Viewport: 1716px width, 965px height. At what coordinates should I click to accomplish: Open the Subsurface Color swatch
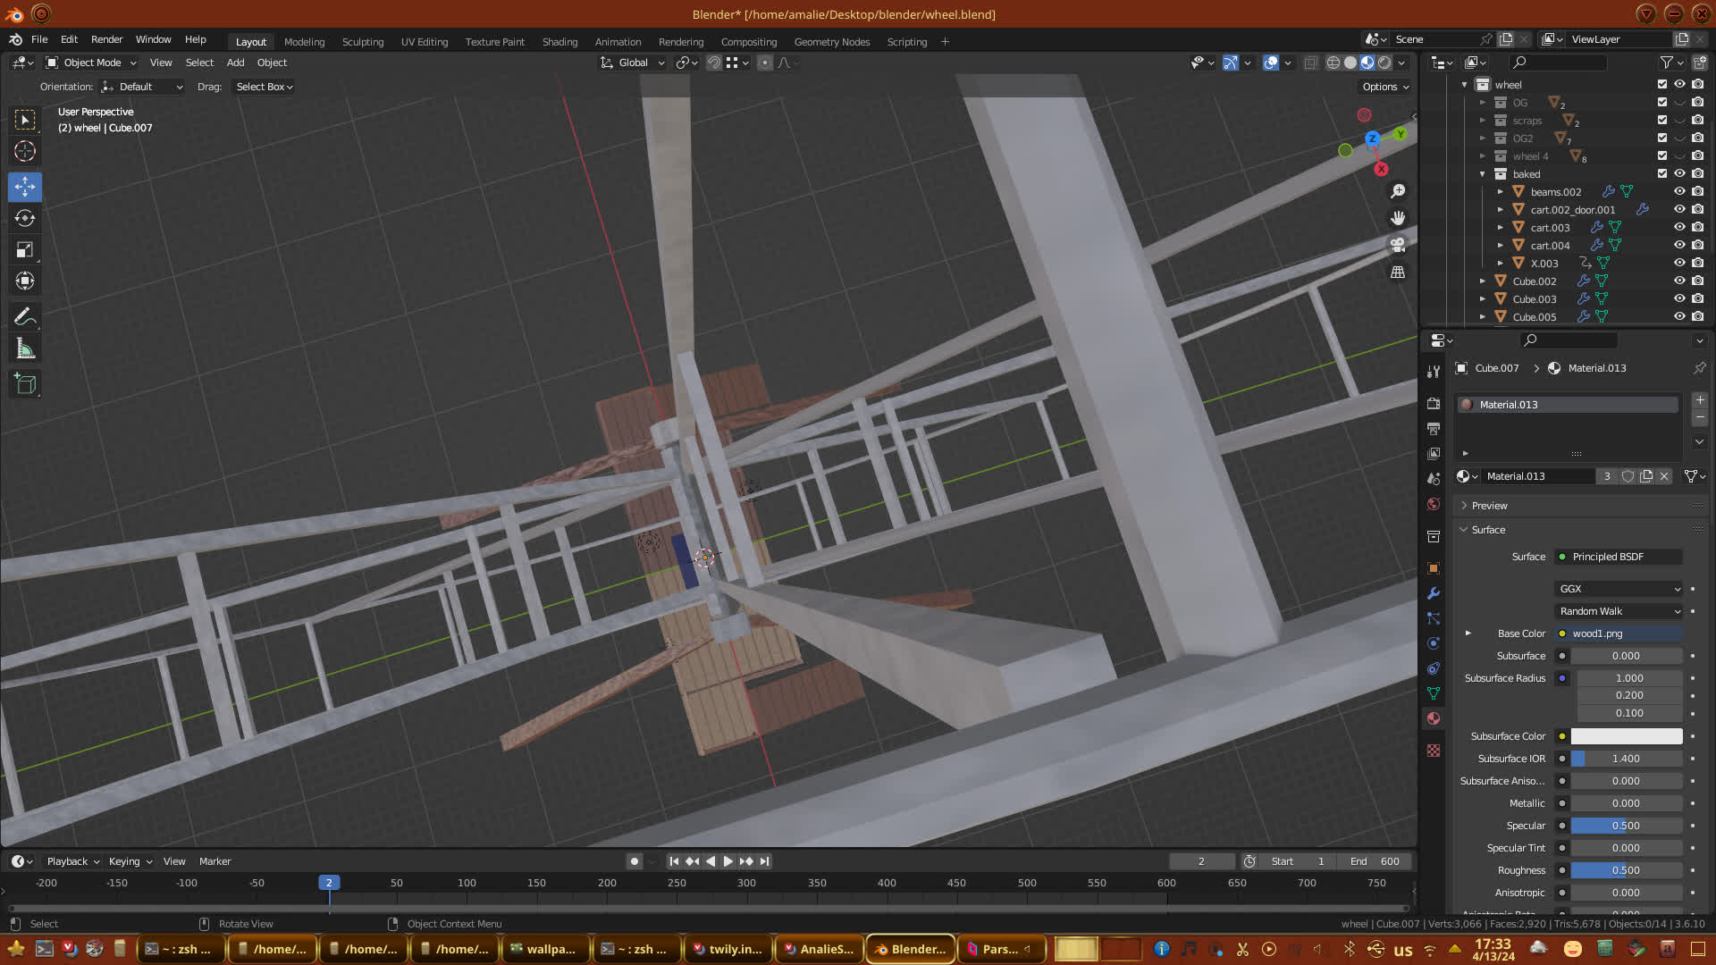pyautogui.click(x=1626, y=736)
